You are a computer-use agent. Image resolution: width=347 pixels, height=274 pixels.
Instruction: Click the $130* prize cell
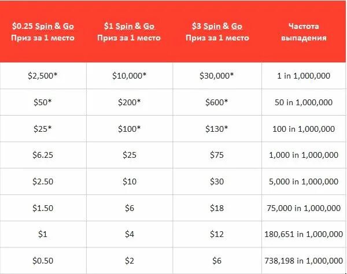coord(217,128)
